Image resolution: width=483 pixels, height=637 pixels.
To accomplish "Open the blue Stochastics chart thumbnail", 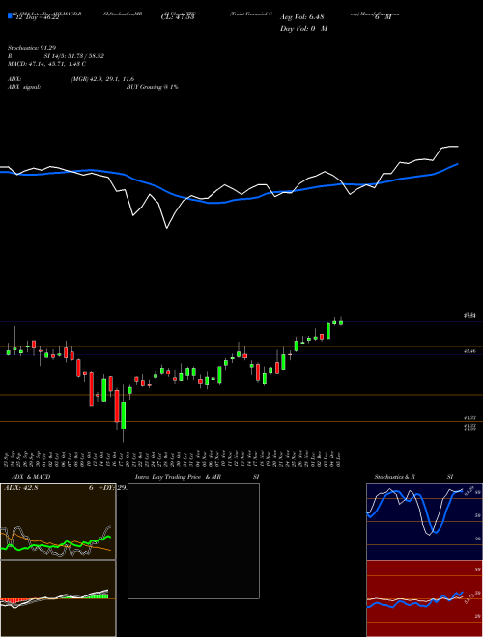I will click(424, 521).
